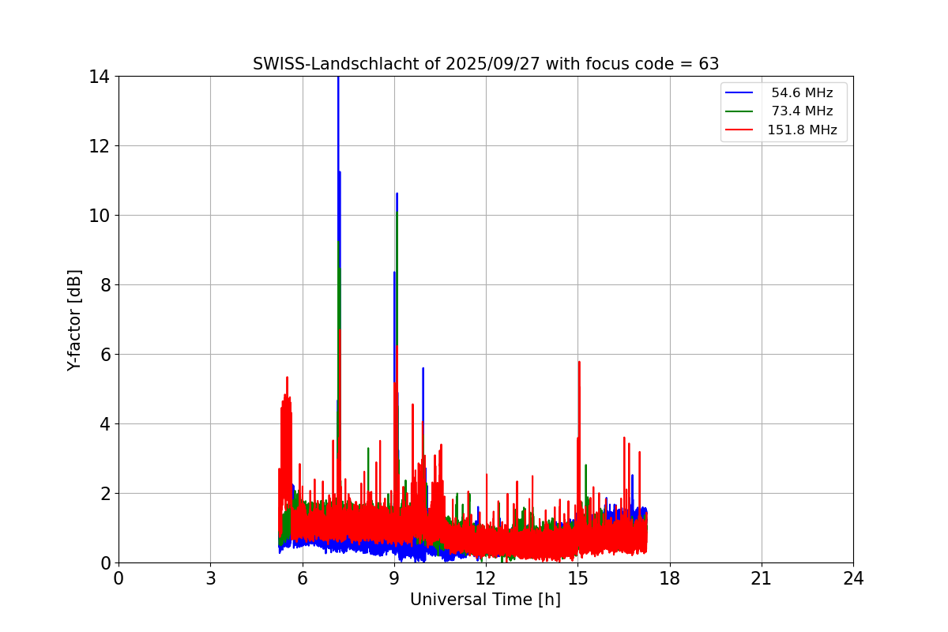Click the blue line sample in legend
Screen dimensions: 948x632
(739, 93)
